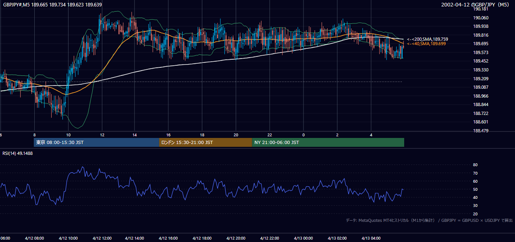515x242 pixels.
Task: Click the '4/13 02:00' time axis label
Action: click(x=337, y=238)
